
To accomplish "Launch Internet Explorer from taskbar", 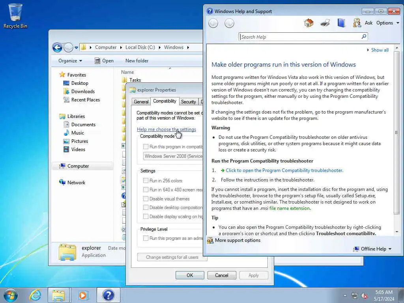I will (35, 295).
